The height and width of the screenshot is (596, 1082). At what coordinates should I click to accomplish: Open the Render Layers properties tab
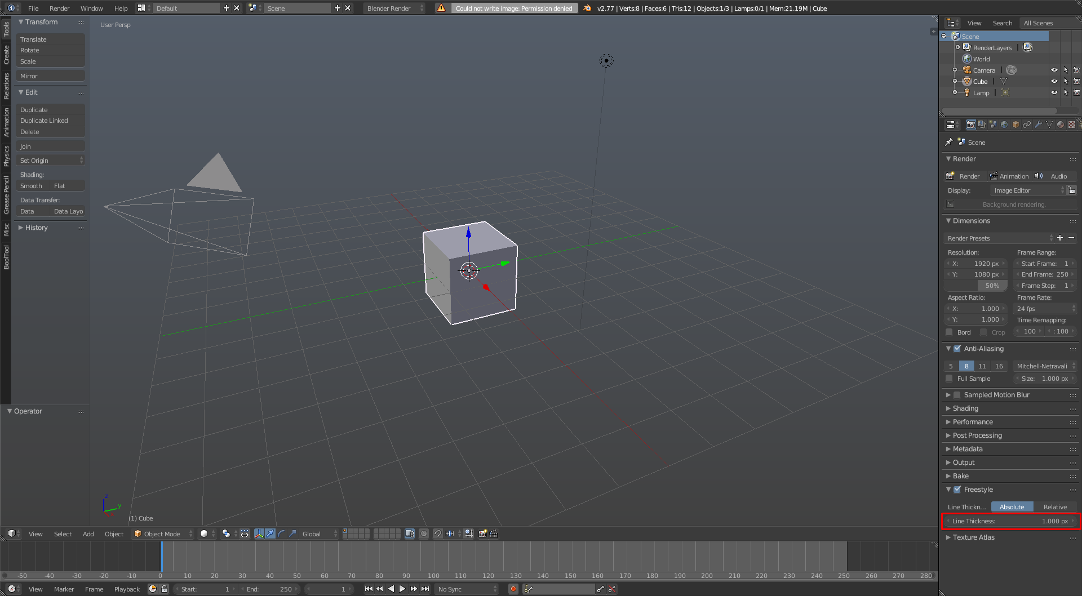coord(982,124)
